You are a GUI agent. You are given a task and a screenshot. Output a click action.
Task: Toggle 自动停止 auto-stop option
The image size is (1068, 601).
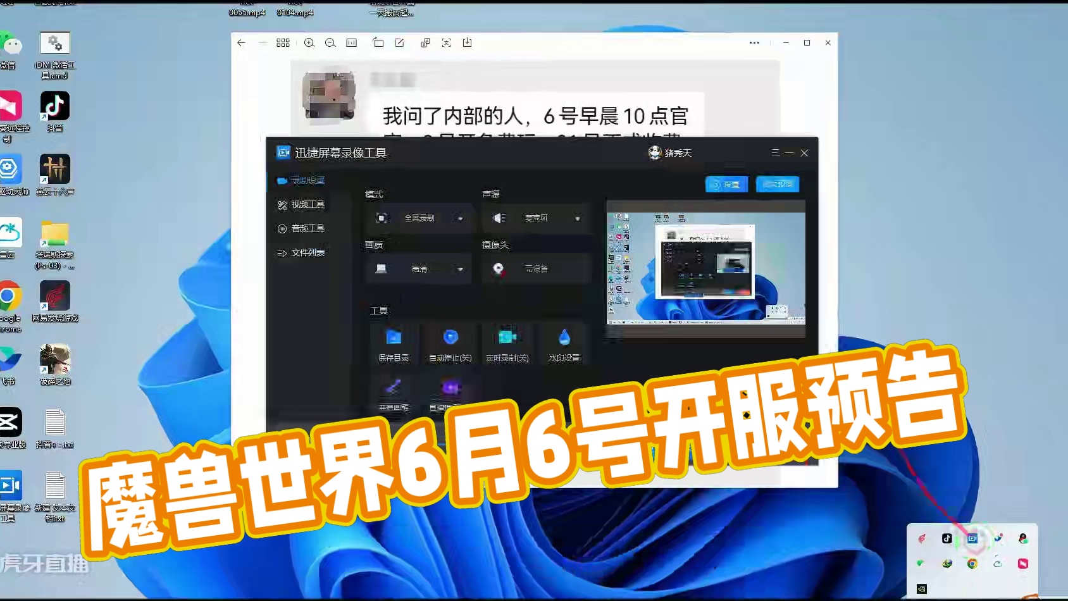tap(450, 344)
